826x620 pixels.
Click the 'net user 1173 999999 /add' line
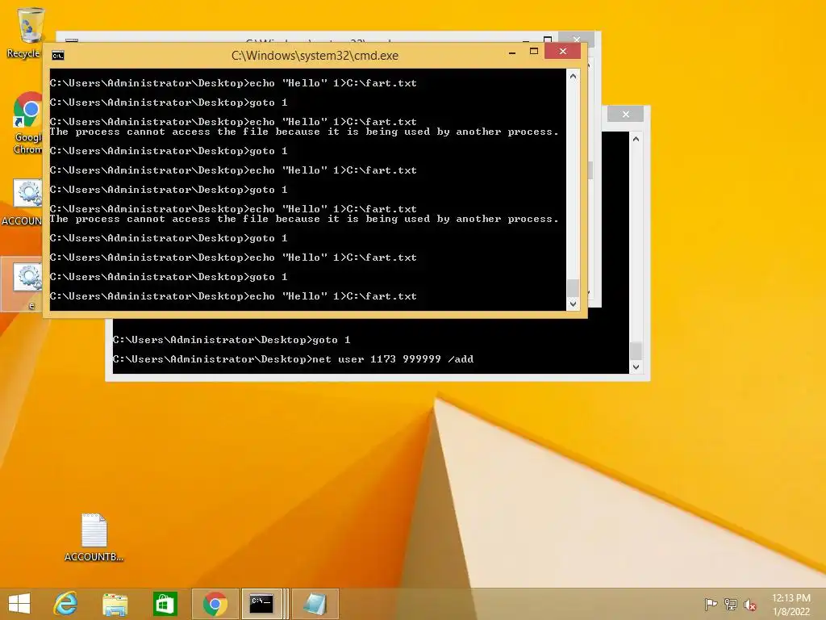[293, 359]
